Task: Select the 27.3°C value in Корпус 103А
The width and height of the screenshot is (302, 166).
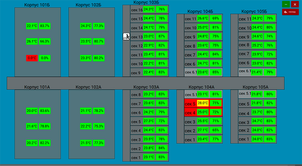Action: 149,122
